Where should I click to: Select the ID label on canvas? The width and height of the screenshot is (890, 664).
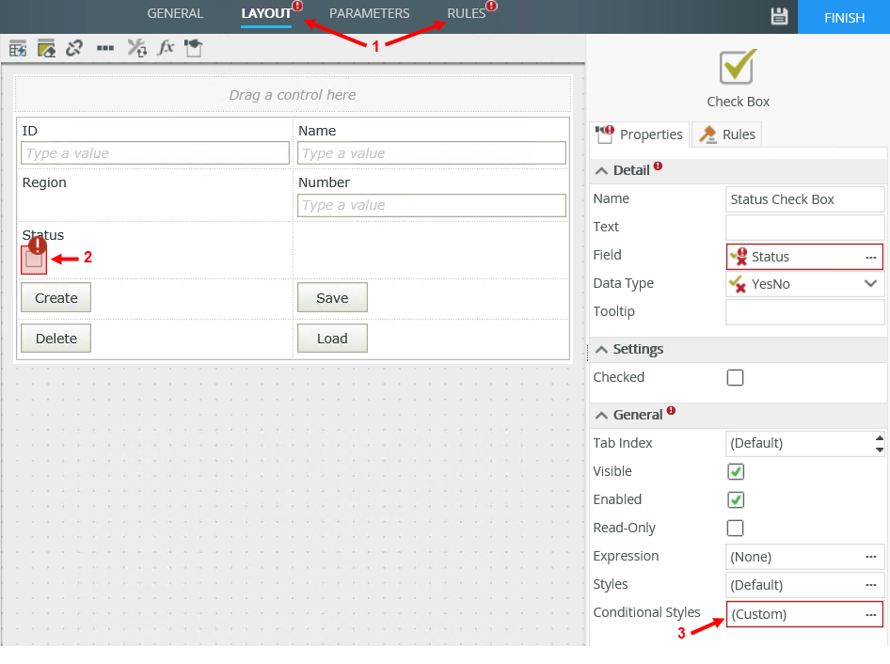29,131
